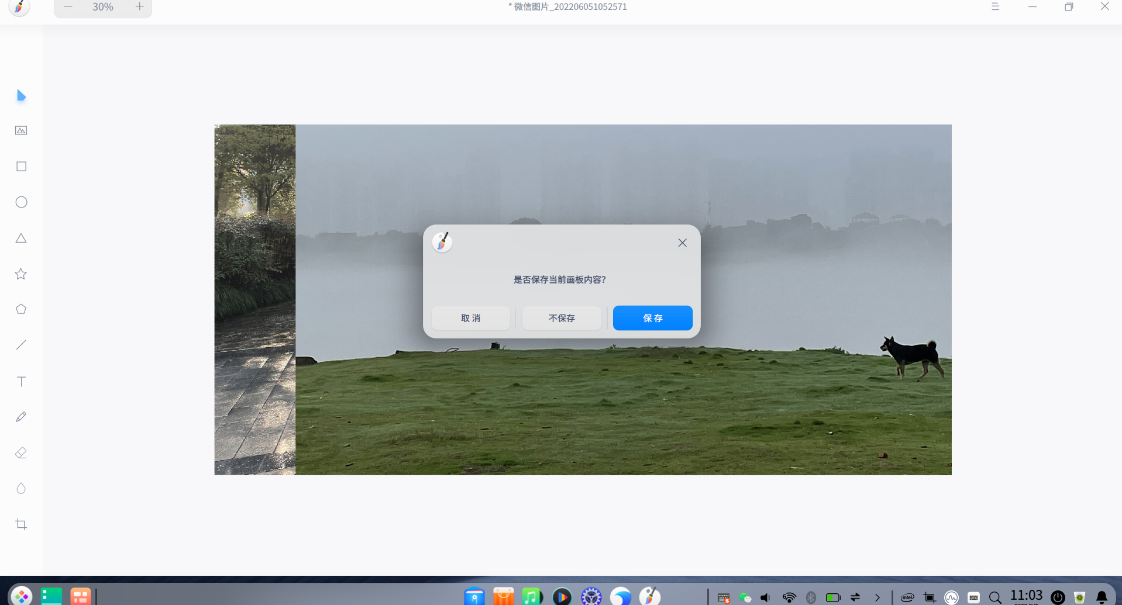Open the hamburger main menu
Image resolution: width=1122 pixels, height=605 pixels.
(x=995, y=6)
